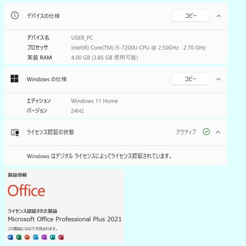Click the OneNote app icon

tap(44, 237)
